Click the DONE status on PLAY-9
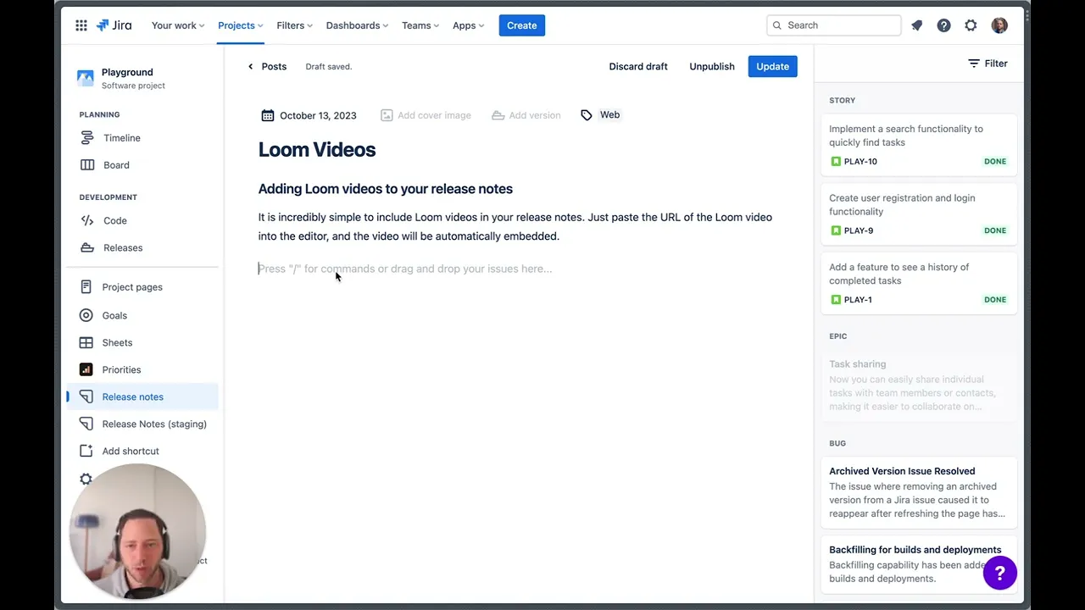Image resolution: width=1085 pixels, height=610 pixels. [x=995, y=230]
